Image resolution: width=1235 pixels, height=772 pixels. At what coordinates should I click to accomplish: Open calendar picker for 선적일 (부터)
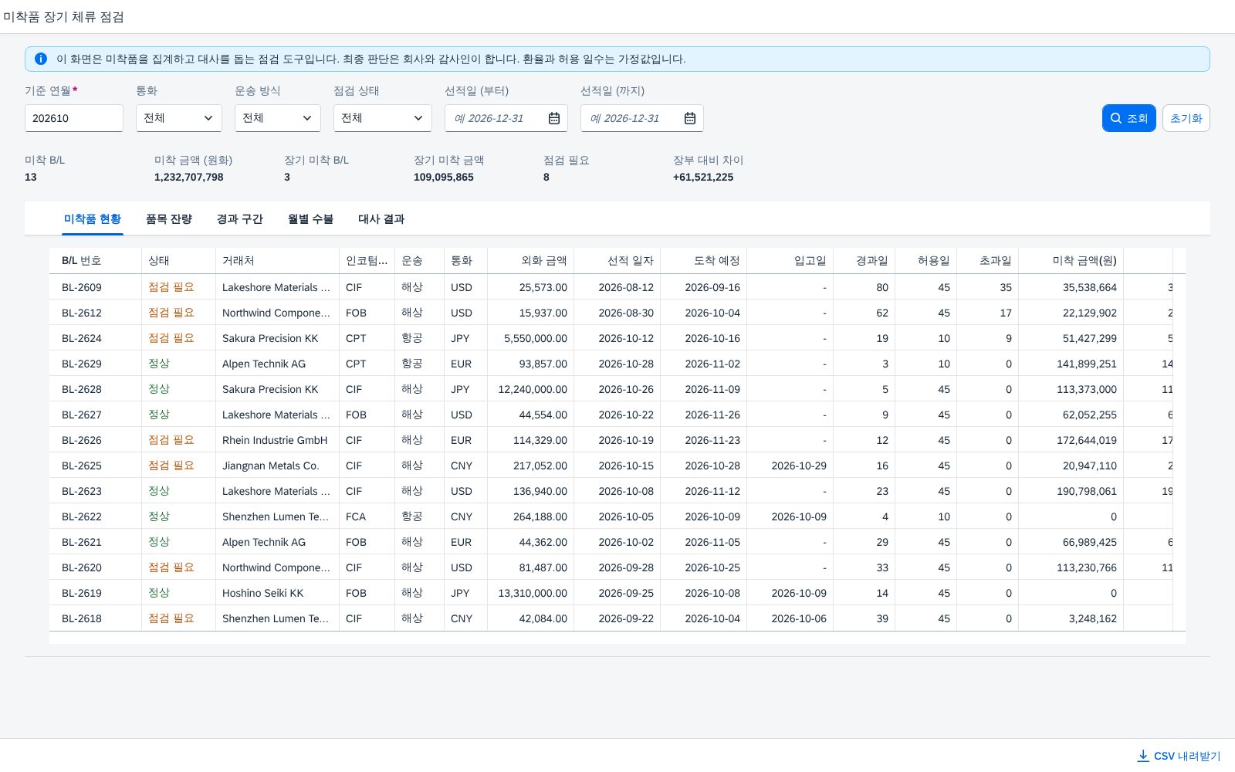554,118
